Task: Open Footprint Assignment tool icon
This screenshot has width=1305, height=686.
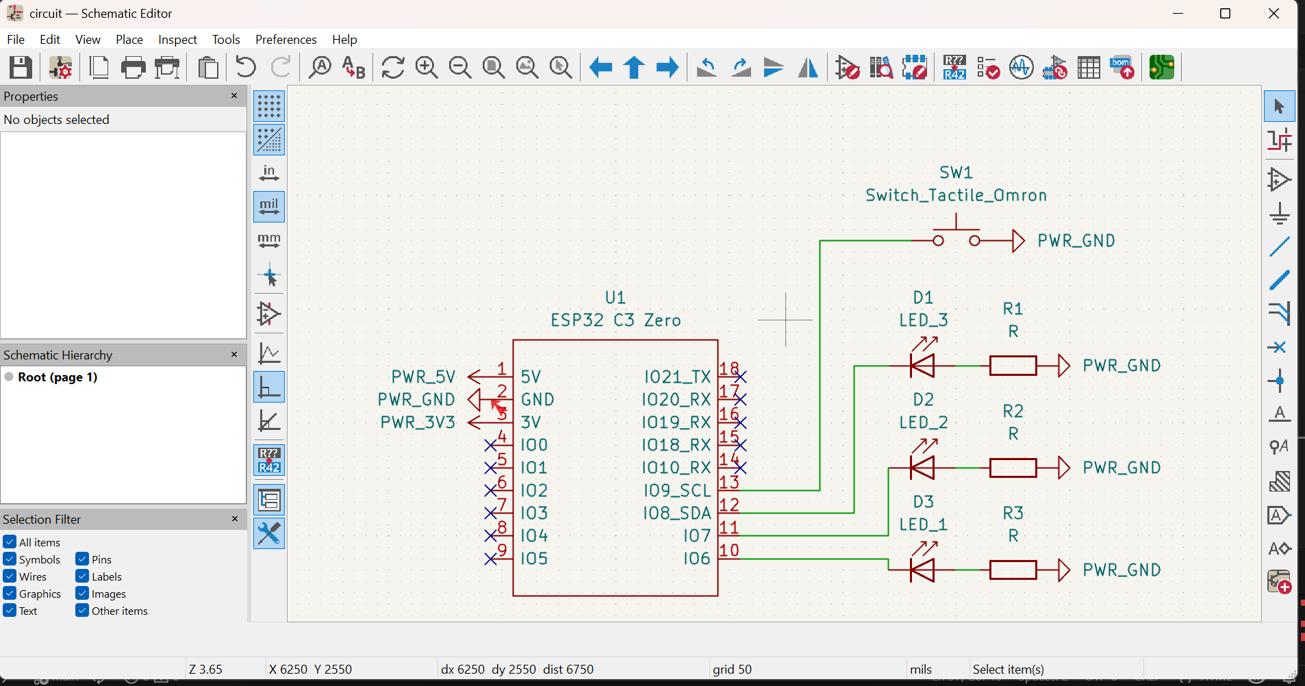Action: pos(1055,68)
